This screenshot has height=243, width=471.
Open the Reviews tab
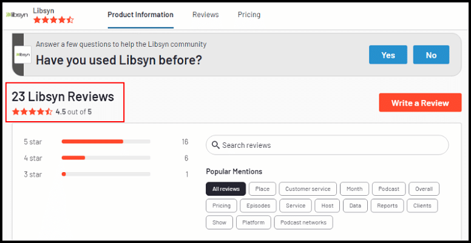(206, 15)
